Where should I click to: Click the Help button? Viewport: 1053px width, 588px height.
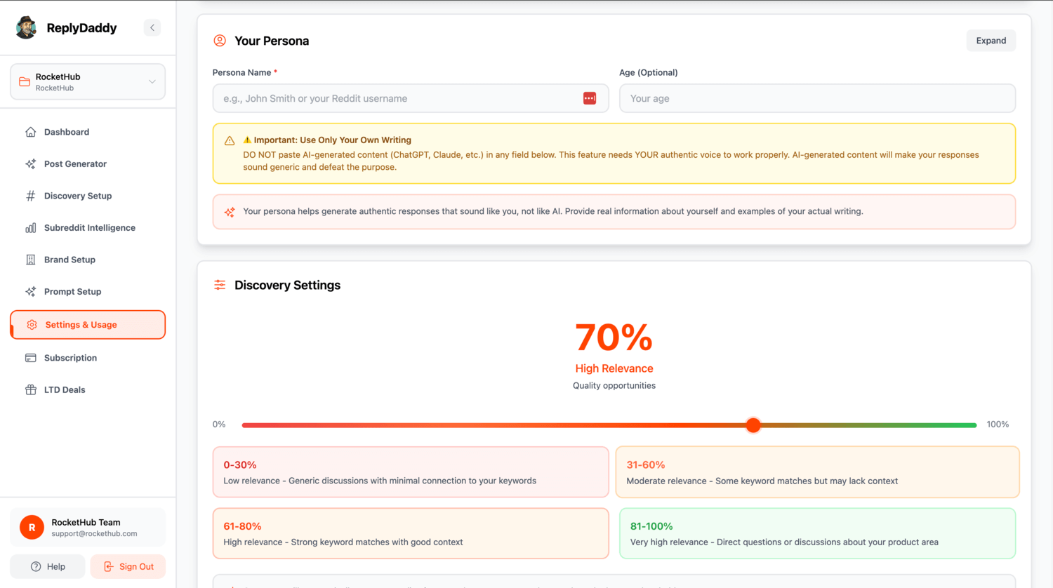pyautogui.click(x=48, y=566)
